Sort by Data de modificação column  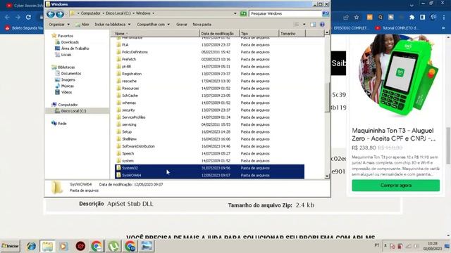click(x=219, y=34)
